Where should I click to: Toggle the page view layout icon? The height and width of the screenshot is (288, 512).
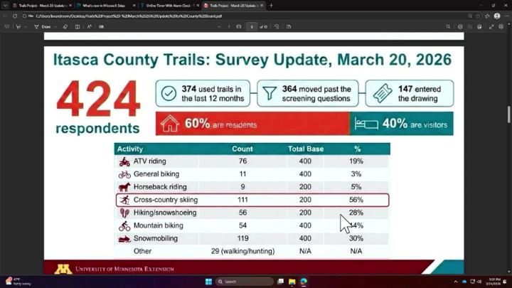point(288,27)
